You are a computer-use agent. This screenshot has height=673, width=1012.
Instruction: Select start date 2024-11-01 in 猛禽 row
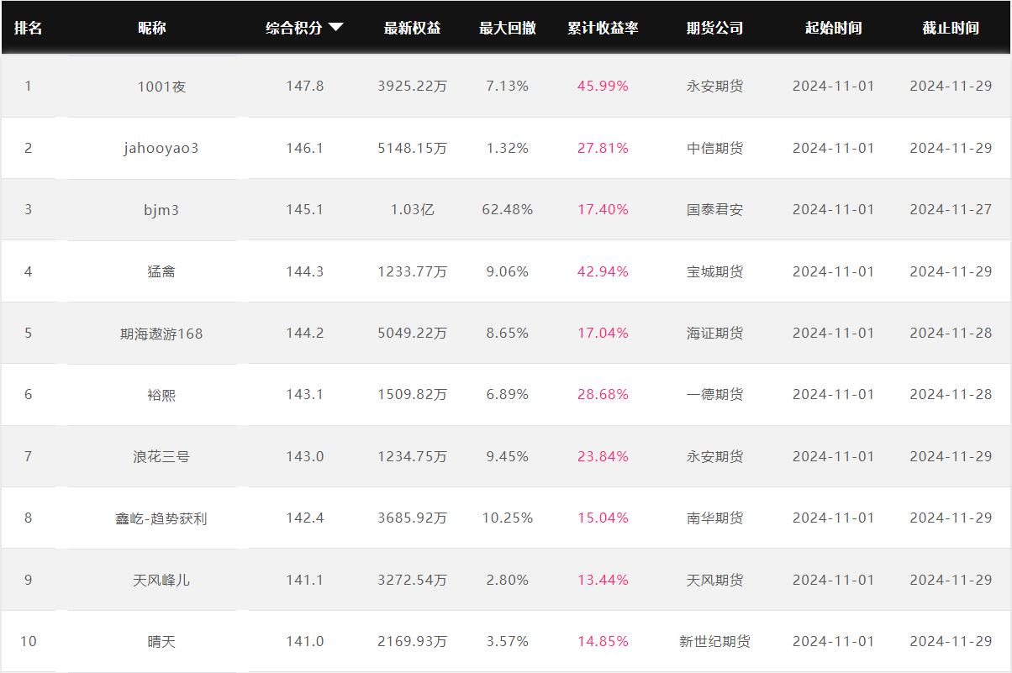click(834, 271)
